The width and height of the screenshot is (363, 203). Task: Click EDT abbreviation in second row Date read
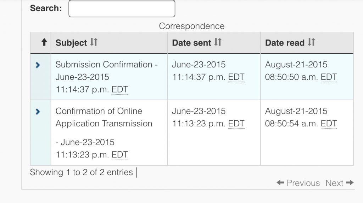pyautogui.click(x=329, y=124)
